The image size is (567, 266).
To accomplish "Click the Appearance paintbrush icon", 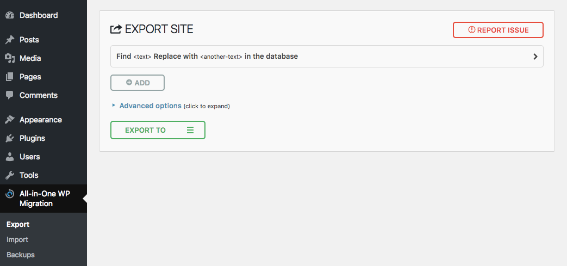I will click(x=9, y=120).
